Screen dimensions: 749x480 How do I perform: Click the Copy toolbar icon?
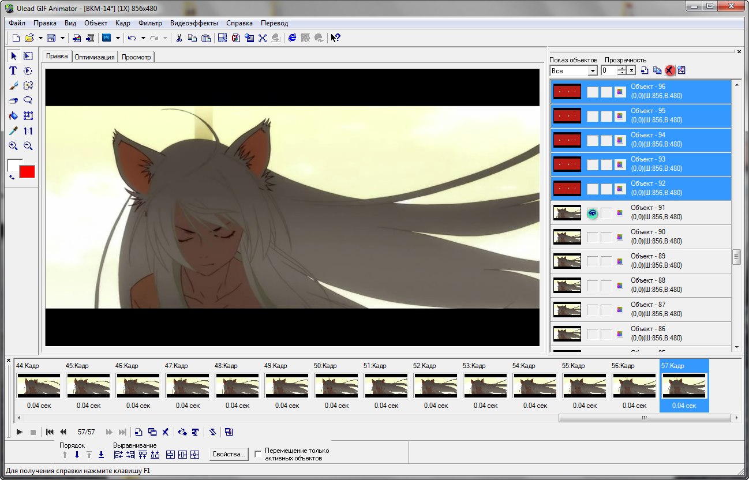click(x=192, y=38)
